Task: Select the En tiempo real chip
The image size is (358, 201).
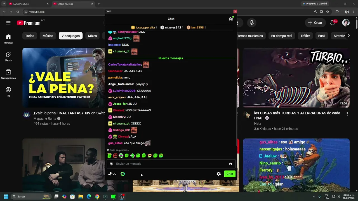Action: pos(282,36)
